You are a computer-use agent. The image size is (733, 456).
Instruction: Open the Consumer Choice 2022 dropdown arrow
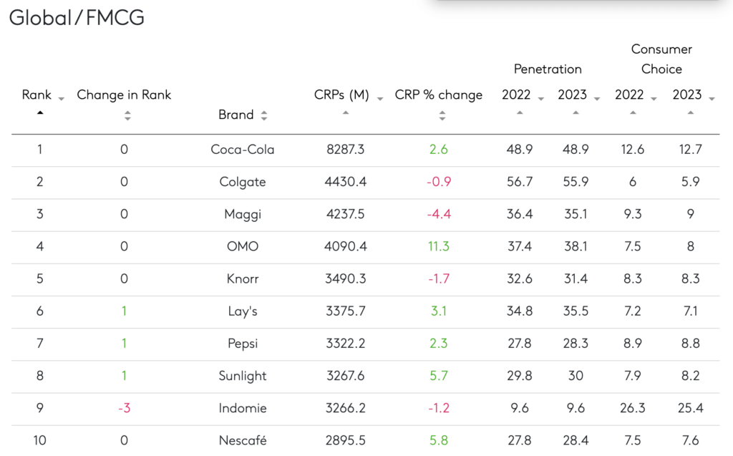coord(654,98)
